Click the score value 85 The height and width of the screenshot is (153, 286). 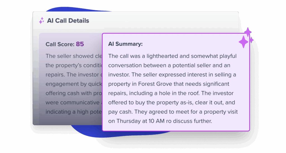coord(80,44)
